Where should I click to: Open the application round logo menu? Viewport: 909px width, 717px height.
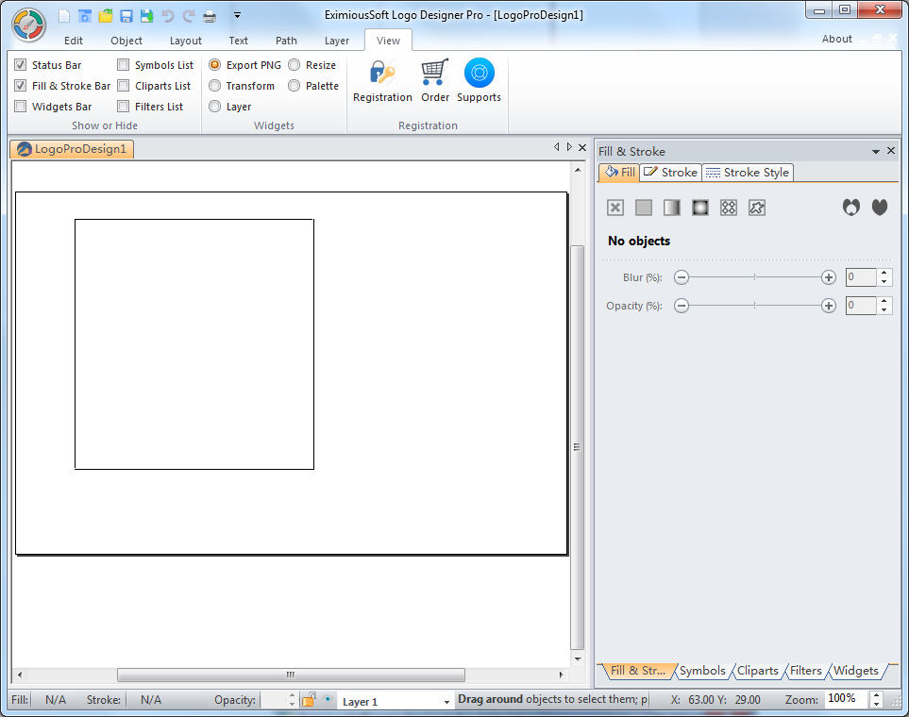(x=28, y=25)
